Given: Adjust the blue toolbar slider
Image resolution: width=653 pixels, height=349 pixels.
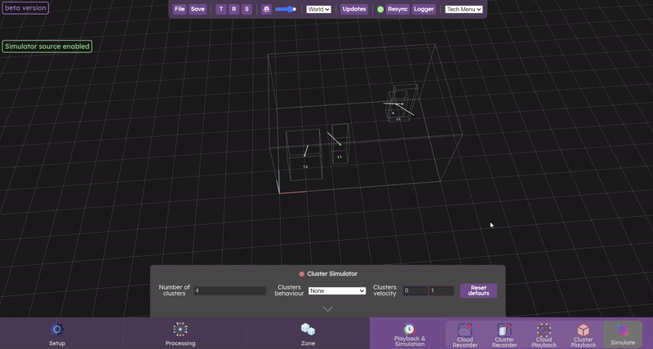Looking at the screenshot, I should coord(286,9).
